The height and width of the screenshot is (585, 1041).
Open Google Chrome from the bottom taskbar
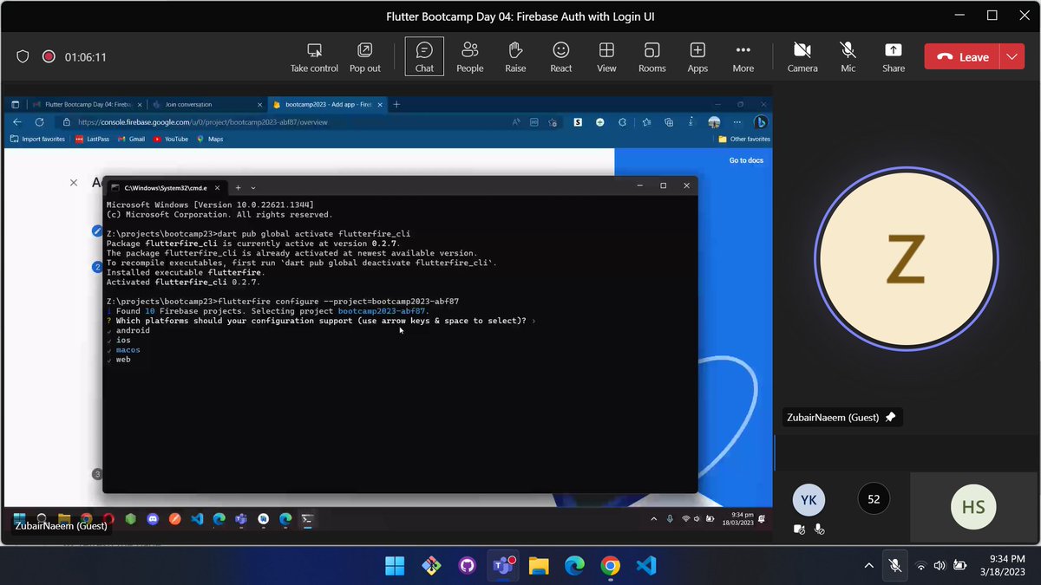point(610,566)
